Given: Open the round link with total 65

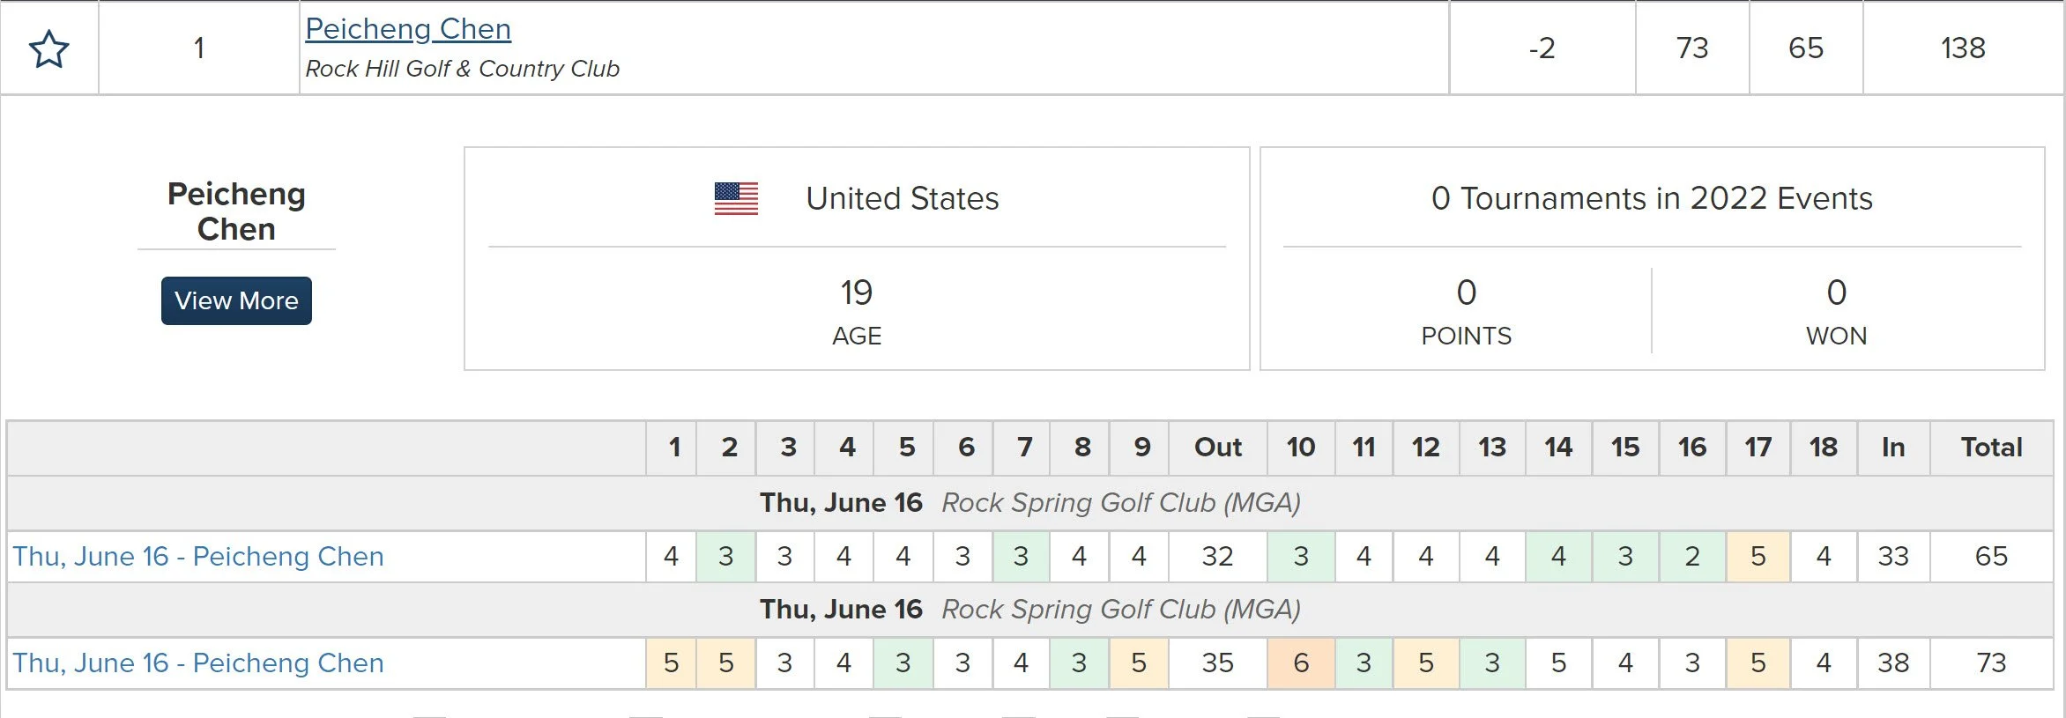Looking at the screenshot, I should pyautogui.click(x=198, y=557).
